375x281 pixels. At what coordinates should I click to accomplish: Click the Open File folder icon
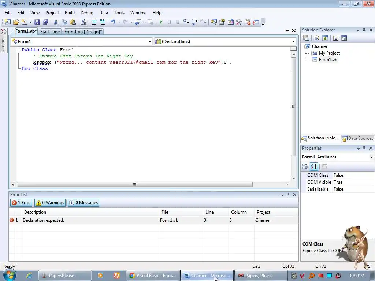[x=16, y=22]
